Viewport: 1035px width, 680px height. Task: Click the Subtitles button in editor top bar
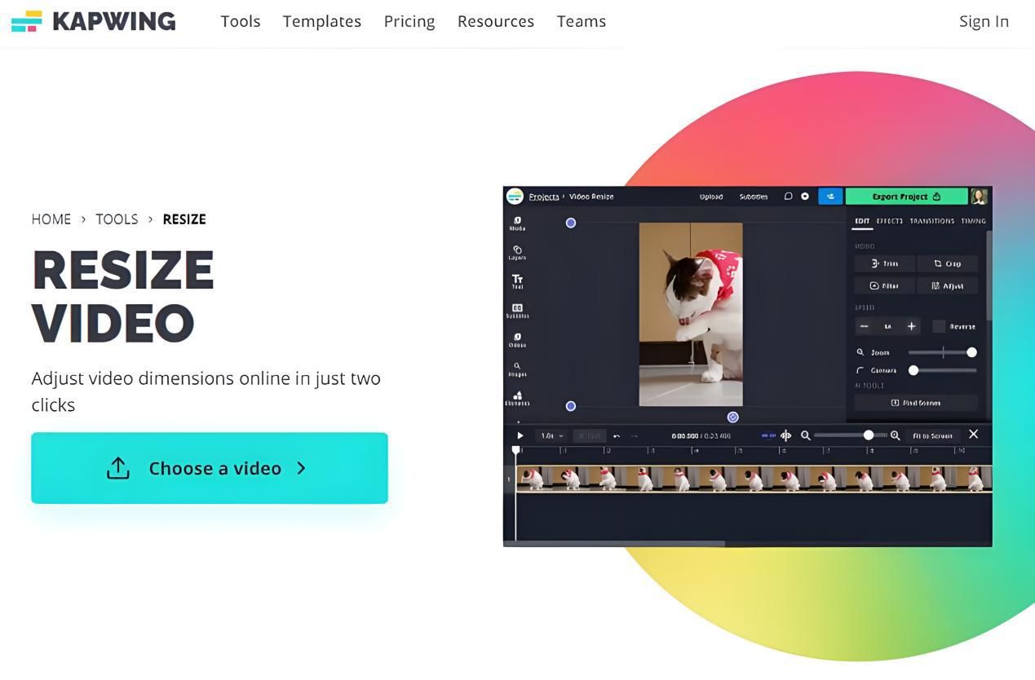coord(754,196)
